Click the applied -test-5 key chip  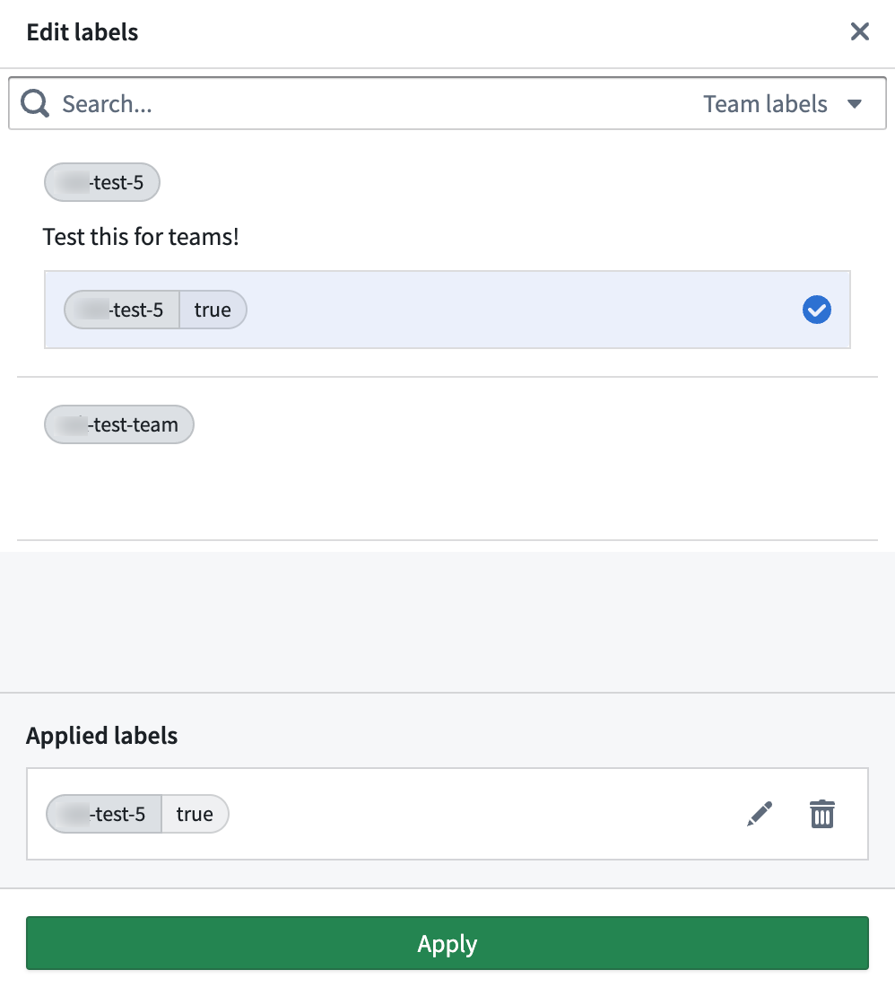tap(104, 814)
